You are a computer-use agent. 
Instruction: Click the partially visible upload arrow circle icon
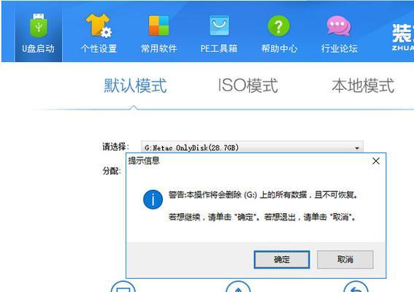pos(238,287)
